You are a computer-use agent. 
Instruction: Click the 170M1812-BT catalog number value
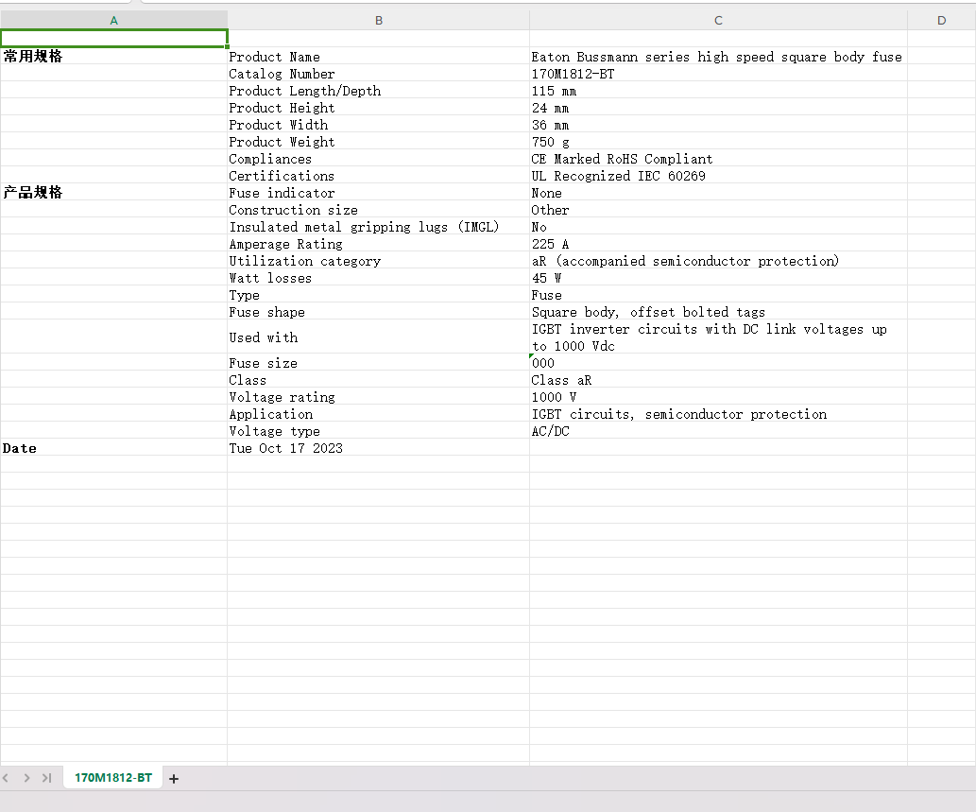(718, 74)
